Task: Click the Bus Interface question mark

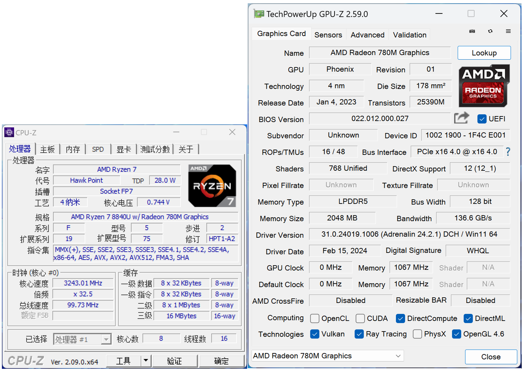Action: [x=508, y=152]
